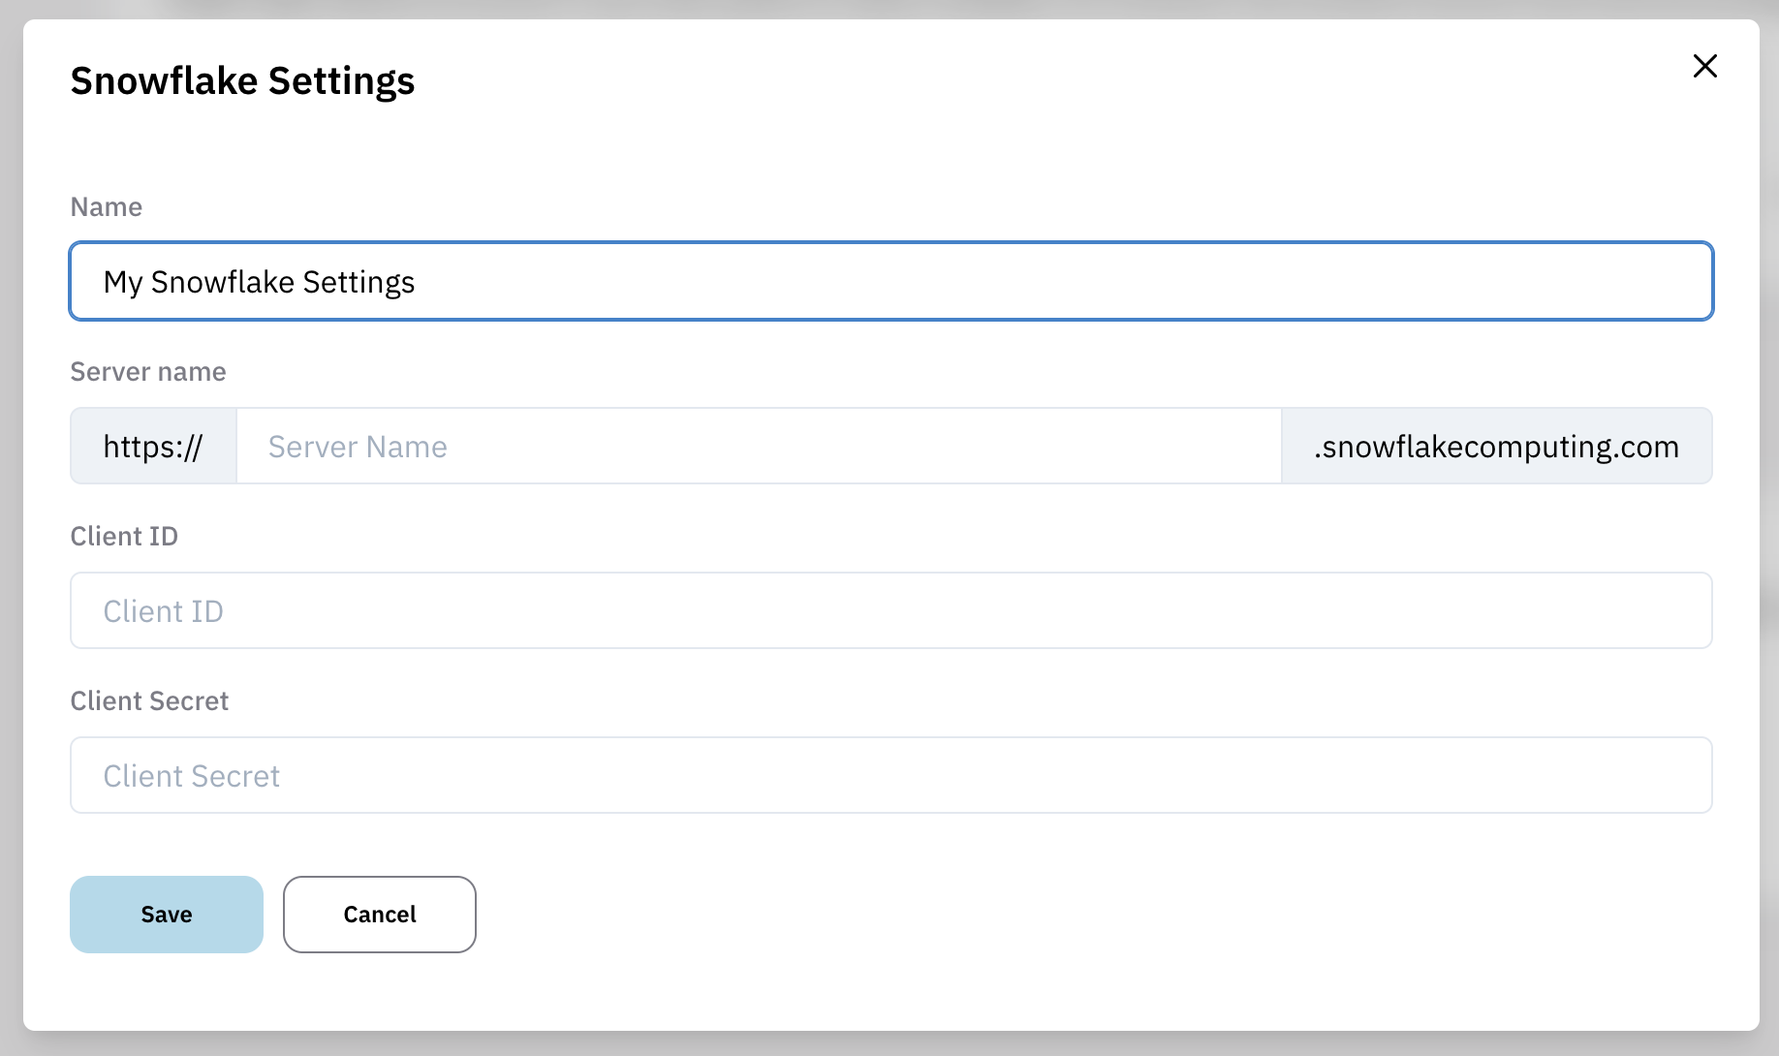Close the Snowflake Settings dialog
Screen dimensions: 1779x1056
(x=1704, y=66)
